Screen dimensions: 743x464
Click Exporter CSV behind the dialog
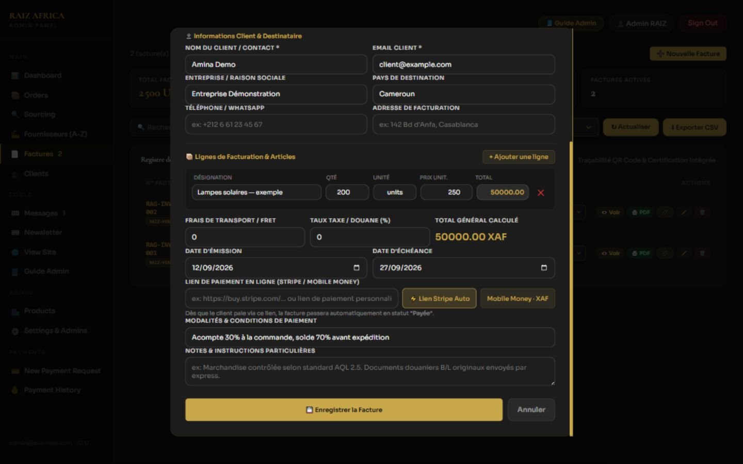694,127
